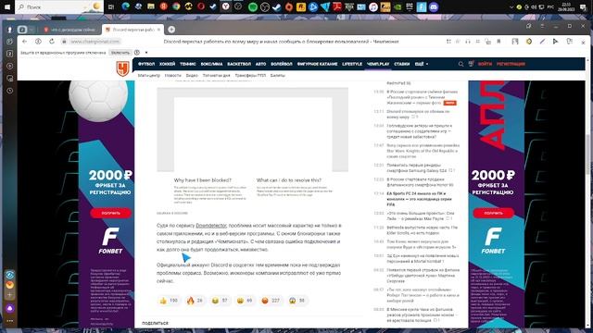Open the 'Трансферы РПЛ' link
The width and height of the screenshot is (593, 333).
250,76
